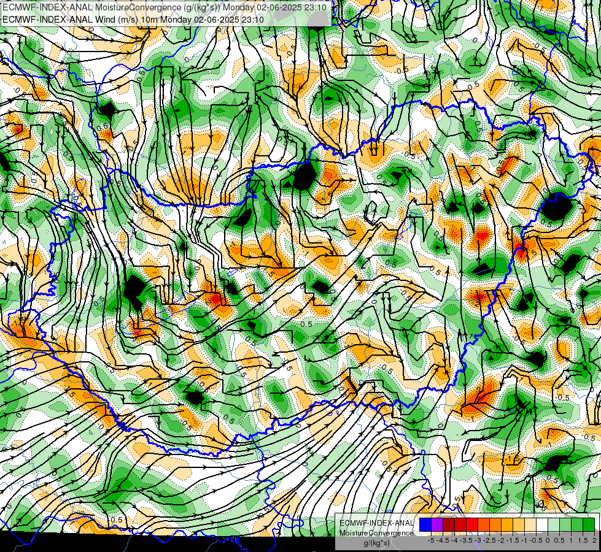
Task: Click the -2.5 value on the legend scale
Action: click(489, 540)
